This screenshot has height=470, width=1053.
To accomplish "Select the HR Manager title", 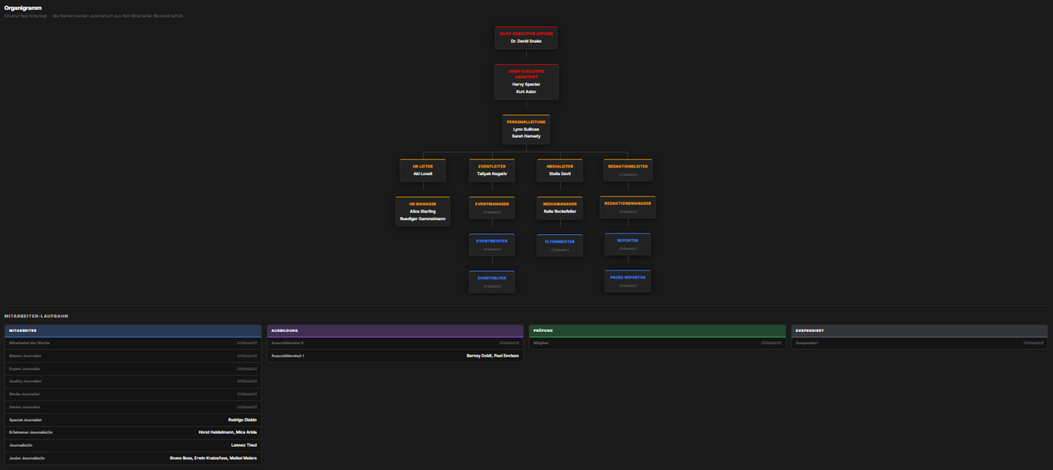I will (x=423, y=204).
